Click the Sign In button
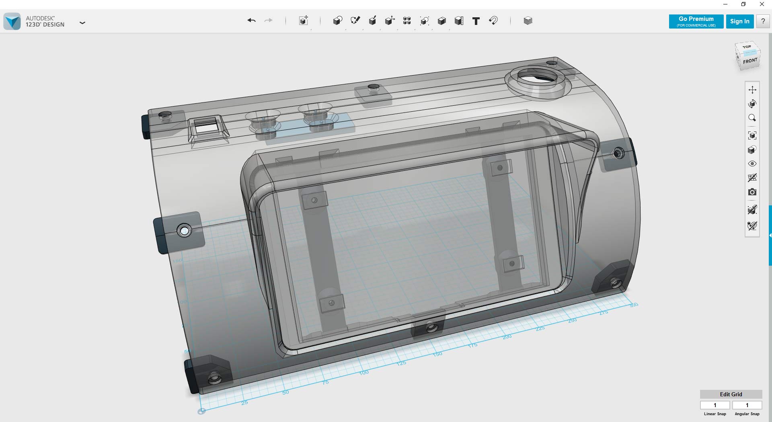 [x=740, y=21]
